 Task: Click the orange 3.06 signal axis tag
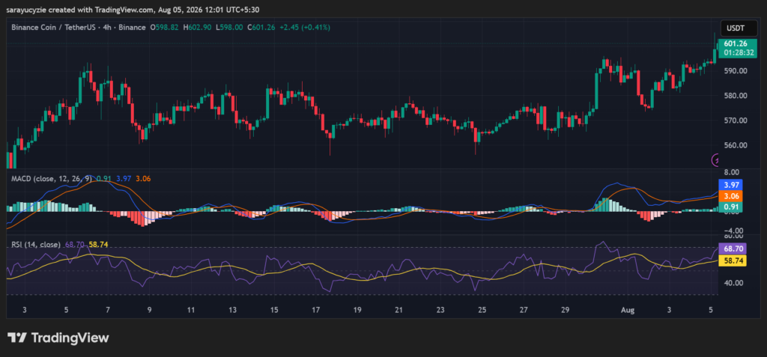pos(731,195)
